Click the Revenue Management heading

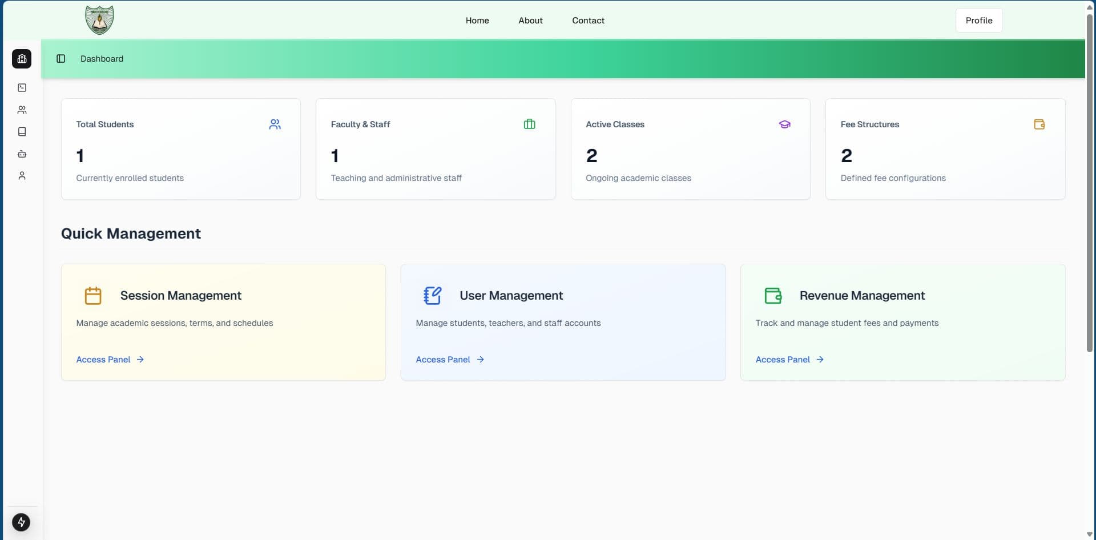tap(862, 296)
